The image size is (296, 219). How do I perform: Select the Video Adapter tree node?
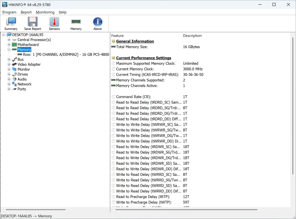[x=29, y=64]
